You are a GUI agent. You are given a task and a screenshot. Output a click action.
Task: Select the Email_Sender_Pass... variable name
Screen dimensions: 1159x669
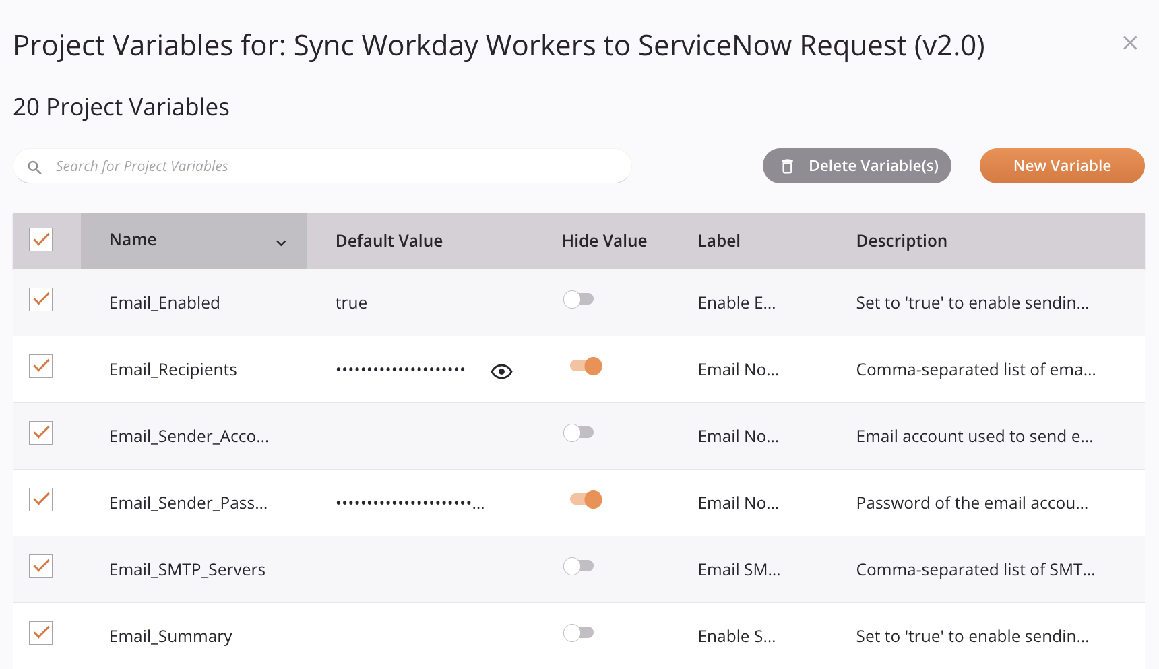click(188, 503)
